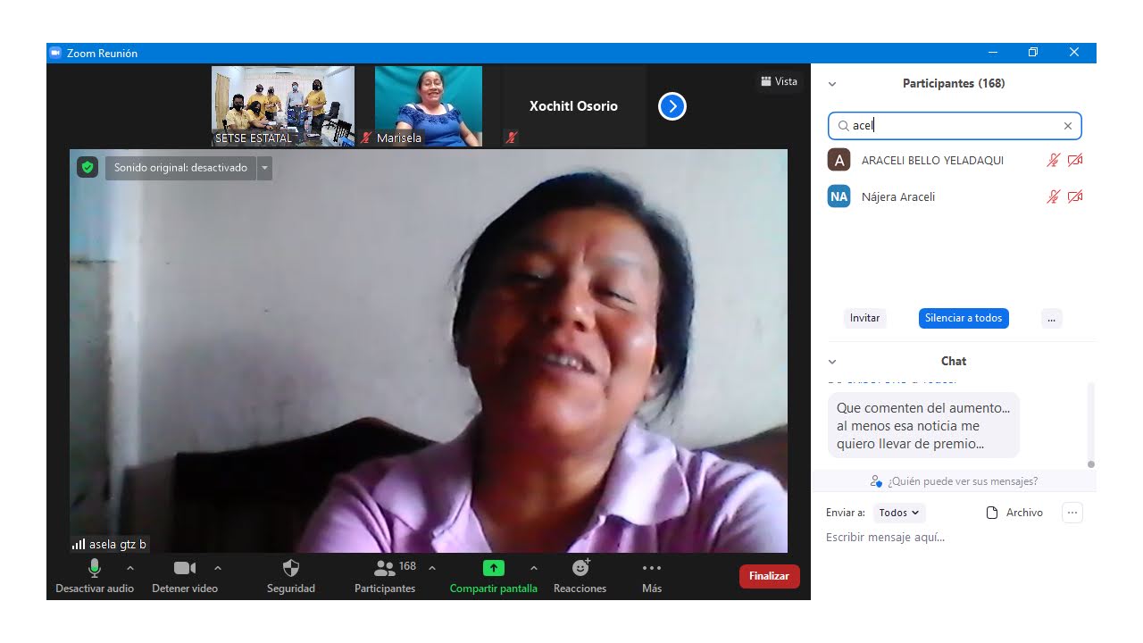
Task: Open the participants more options (...) button
Action: (x=1052, y=318)
